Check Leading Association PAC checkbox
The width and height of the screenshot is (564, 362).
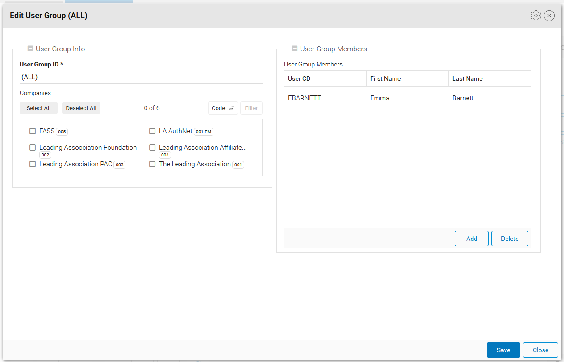(x=33, y=164)
